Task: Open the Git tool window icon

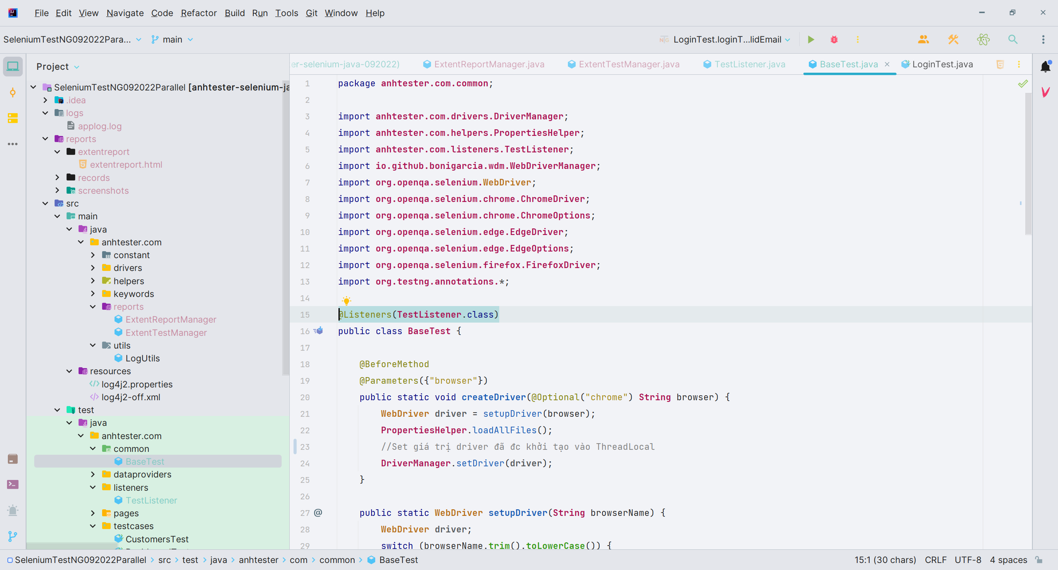Action: point(13,536)
